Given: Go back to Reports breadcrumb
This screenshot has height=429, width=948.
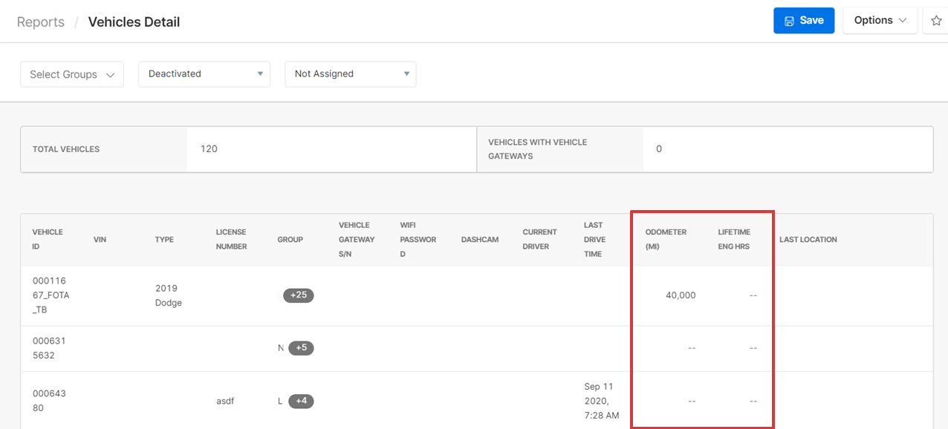Looking at the screenshot, I should [41, 22].
